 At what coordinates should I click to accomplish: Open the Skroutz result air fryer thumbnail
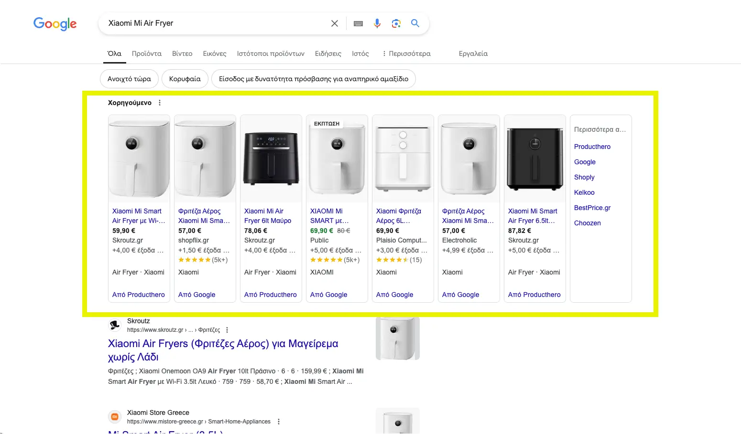click(398, 338)
